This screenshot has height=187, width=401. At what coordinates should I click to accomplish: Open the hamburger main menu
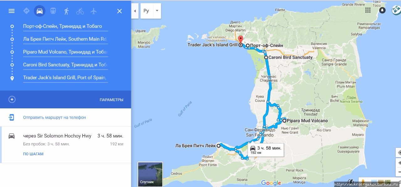[x=12, y=11]
